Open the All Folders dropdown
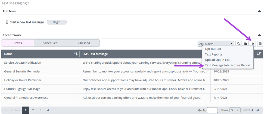The height and width of the screenshot is (114, 265). pyautogui.click(x=216, y=44)
